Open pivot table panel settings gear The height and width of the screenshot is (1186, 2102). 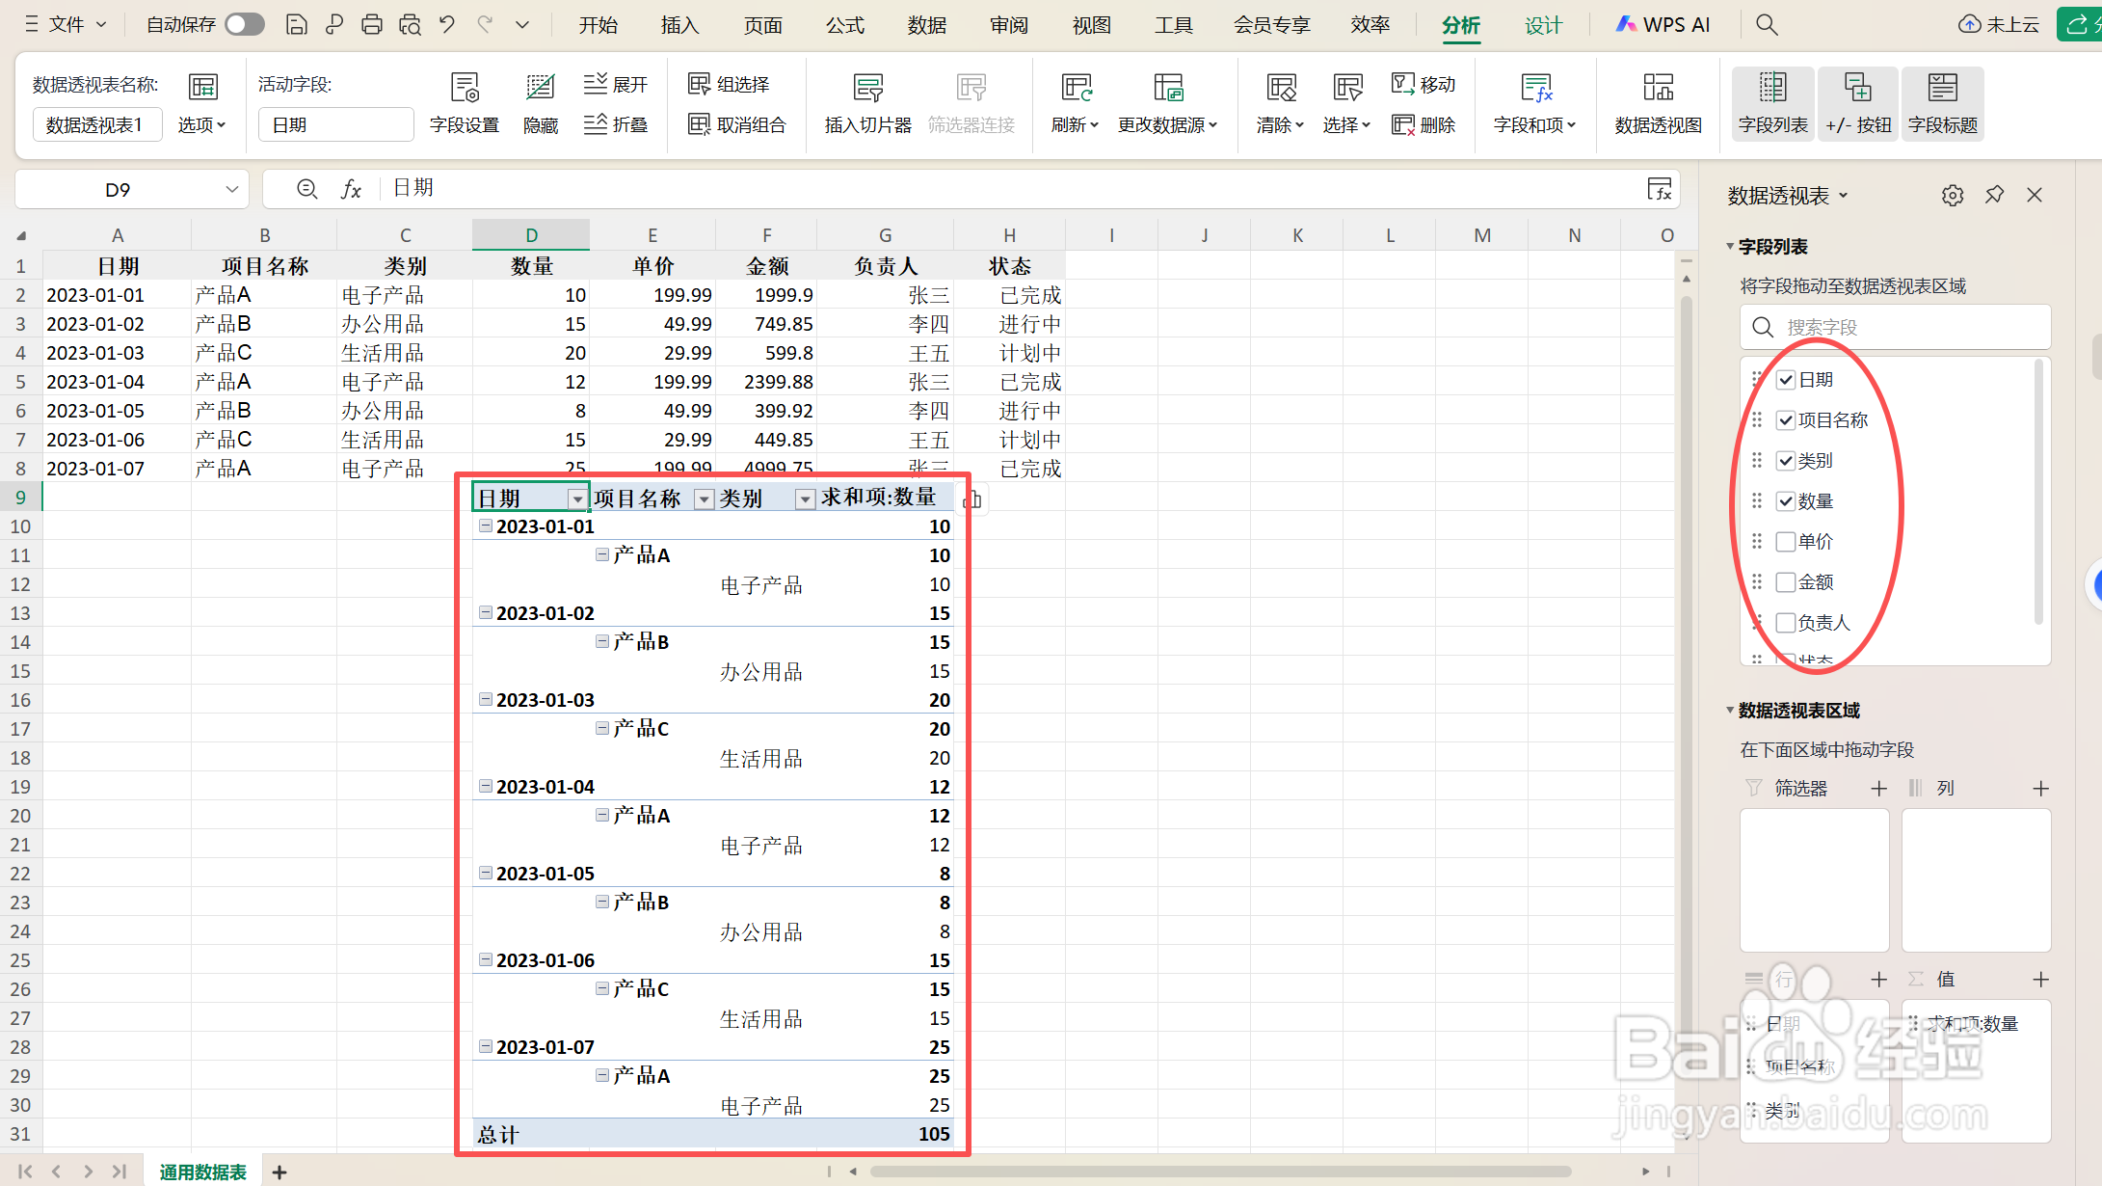[x=1953, y=196]
